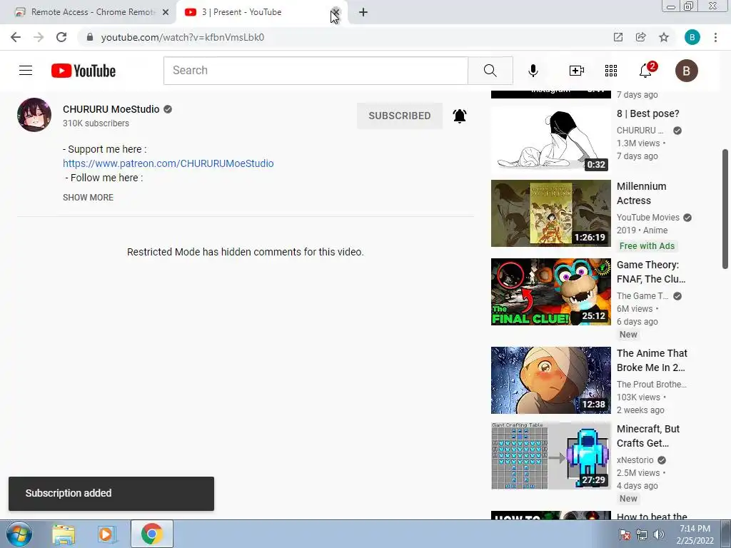This screenshot has width=731, height=548.
Task: Click the browser forward arrow
Action: [39, 37]
